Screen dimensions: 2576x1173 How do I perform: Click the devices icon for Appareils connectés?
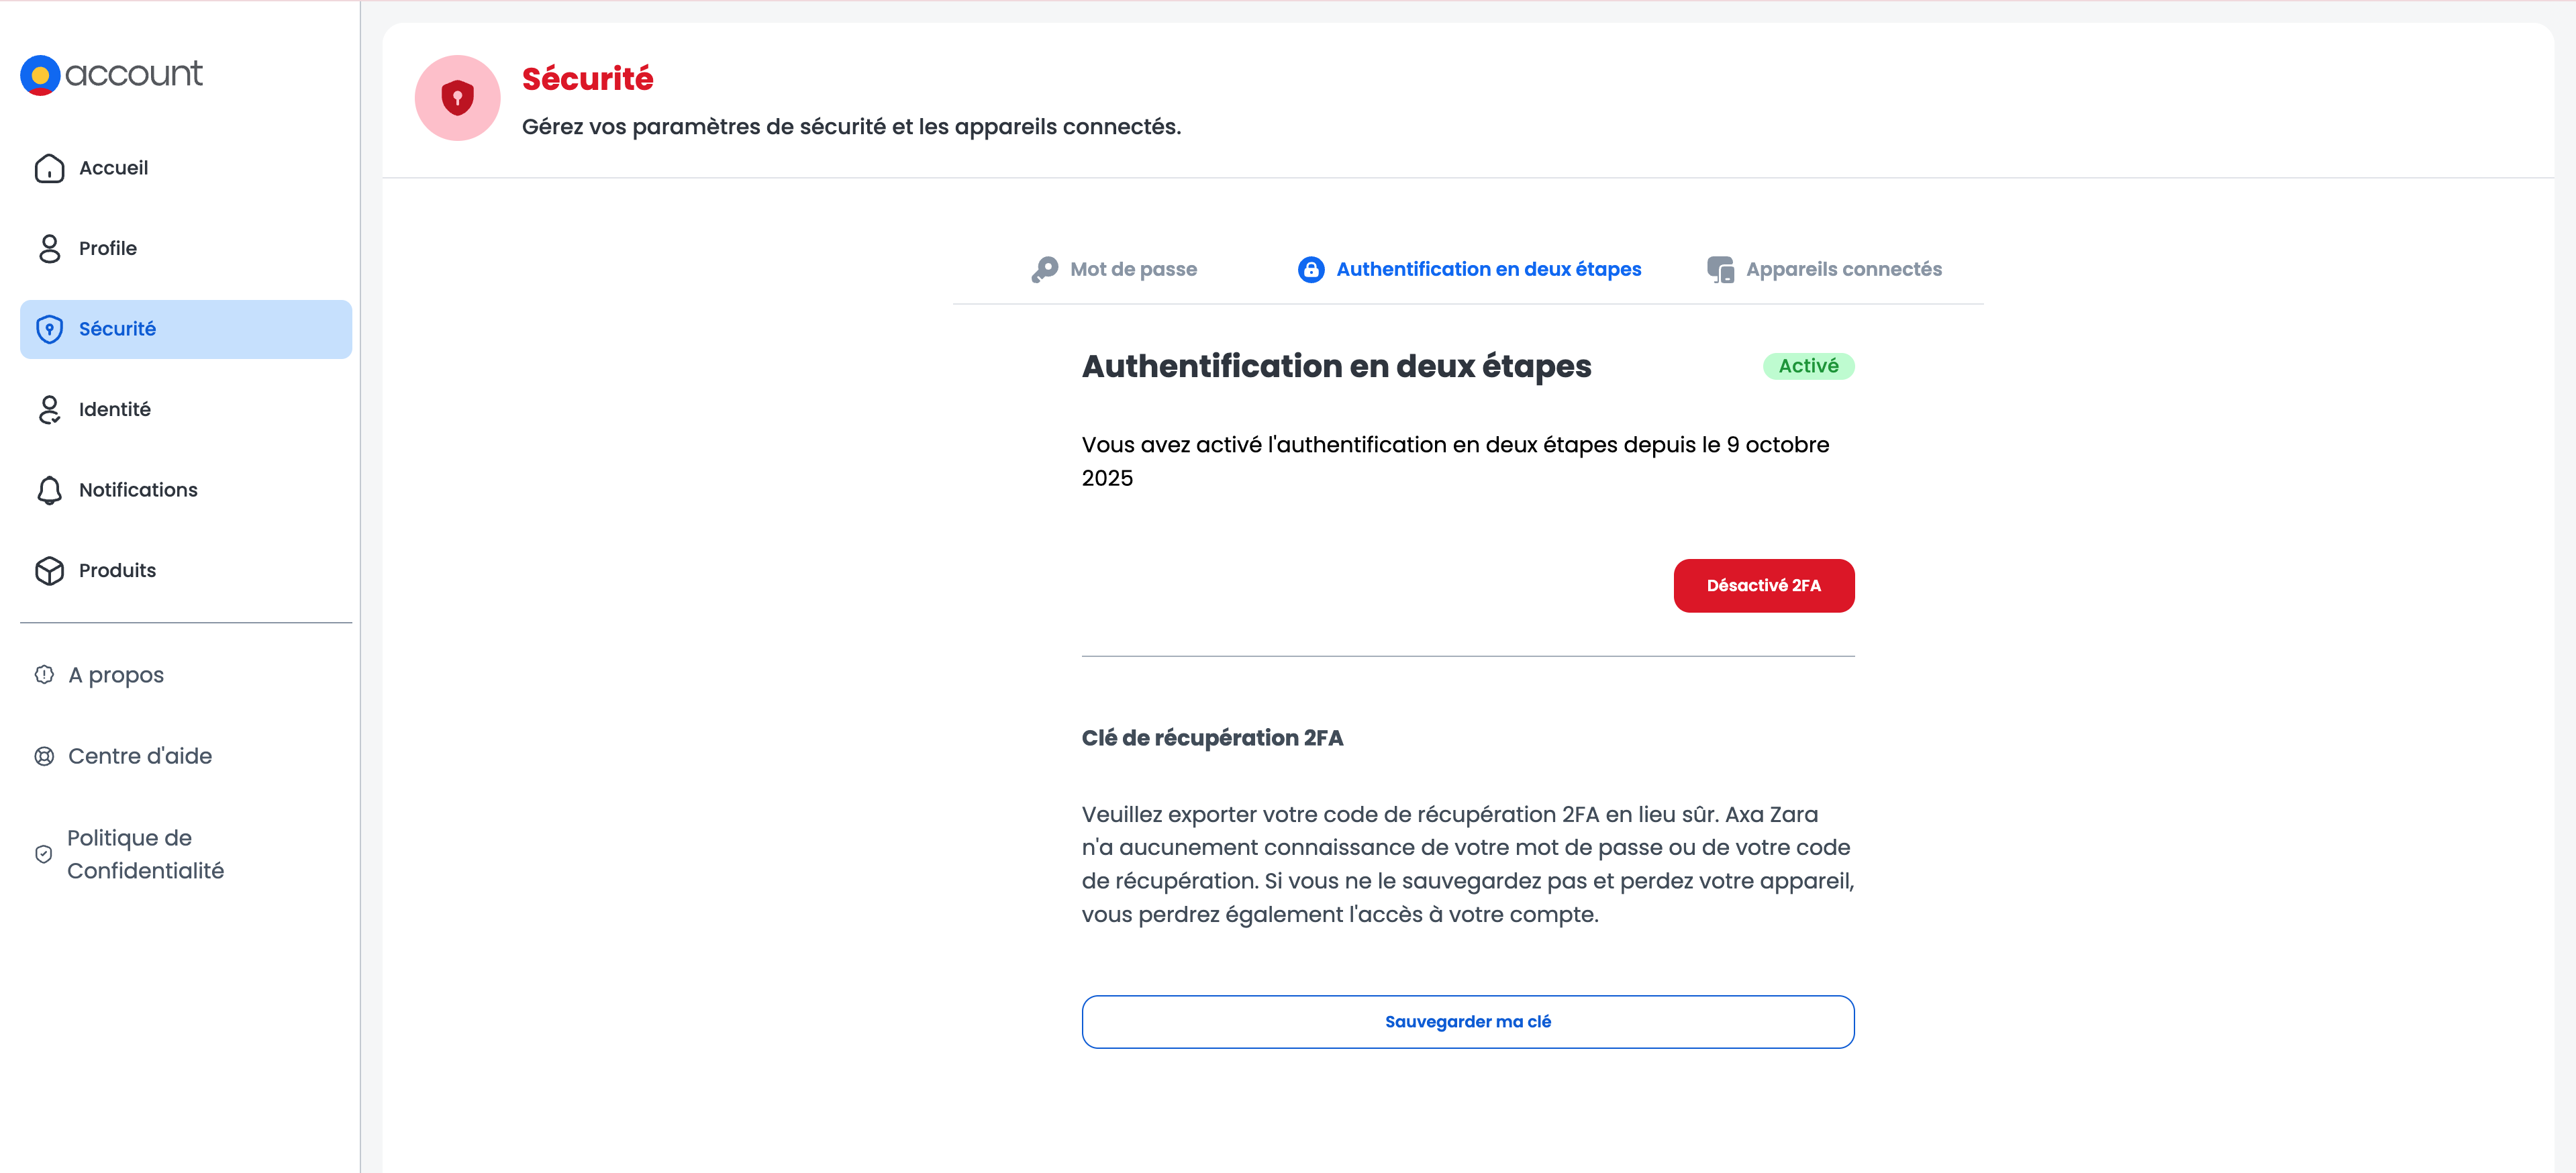[1720, 269]
